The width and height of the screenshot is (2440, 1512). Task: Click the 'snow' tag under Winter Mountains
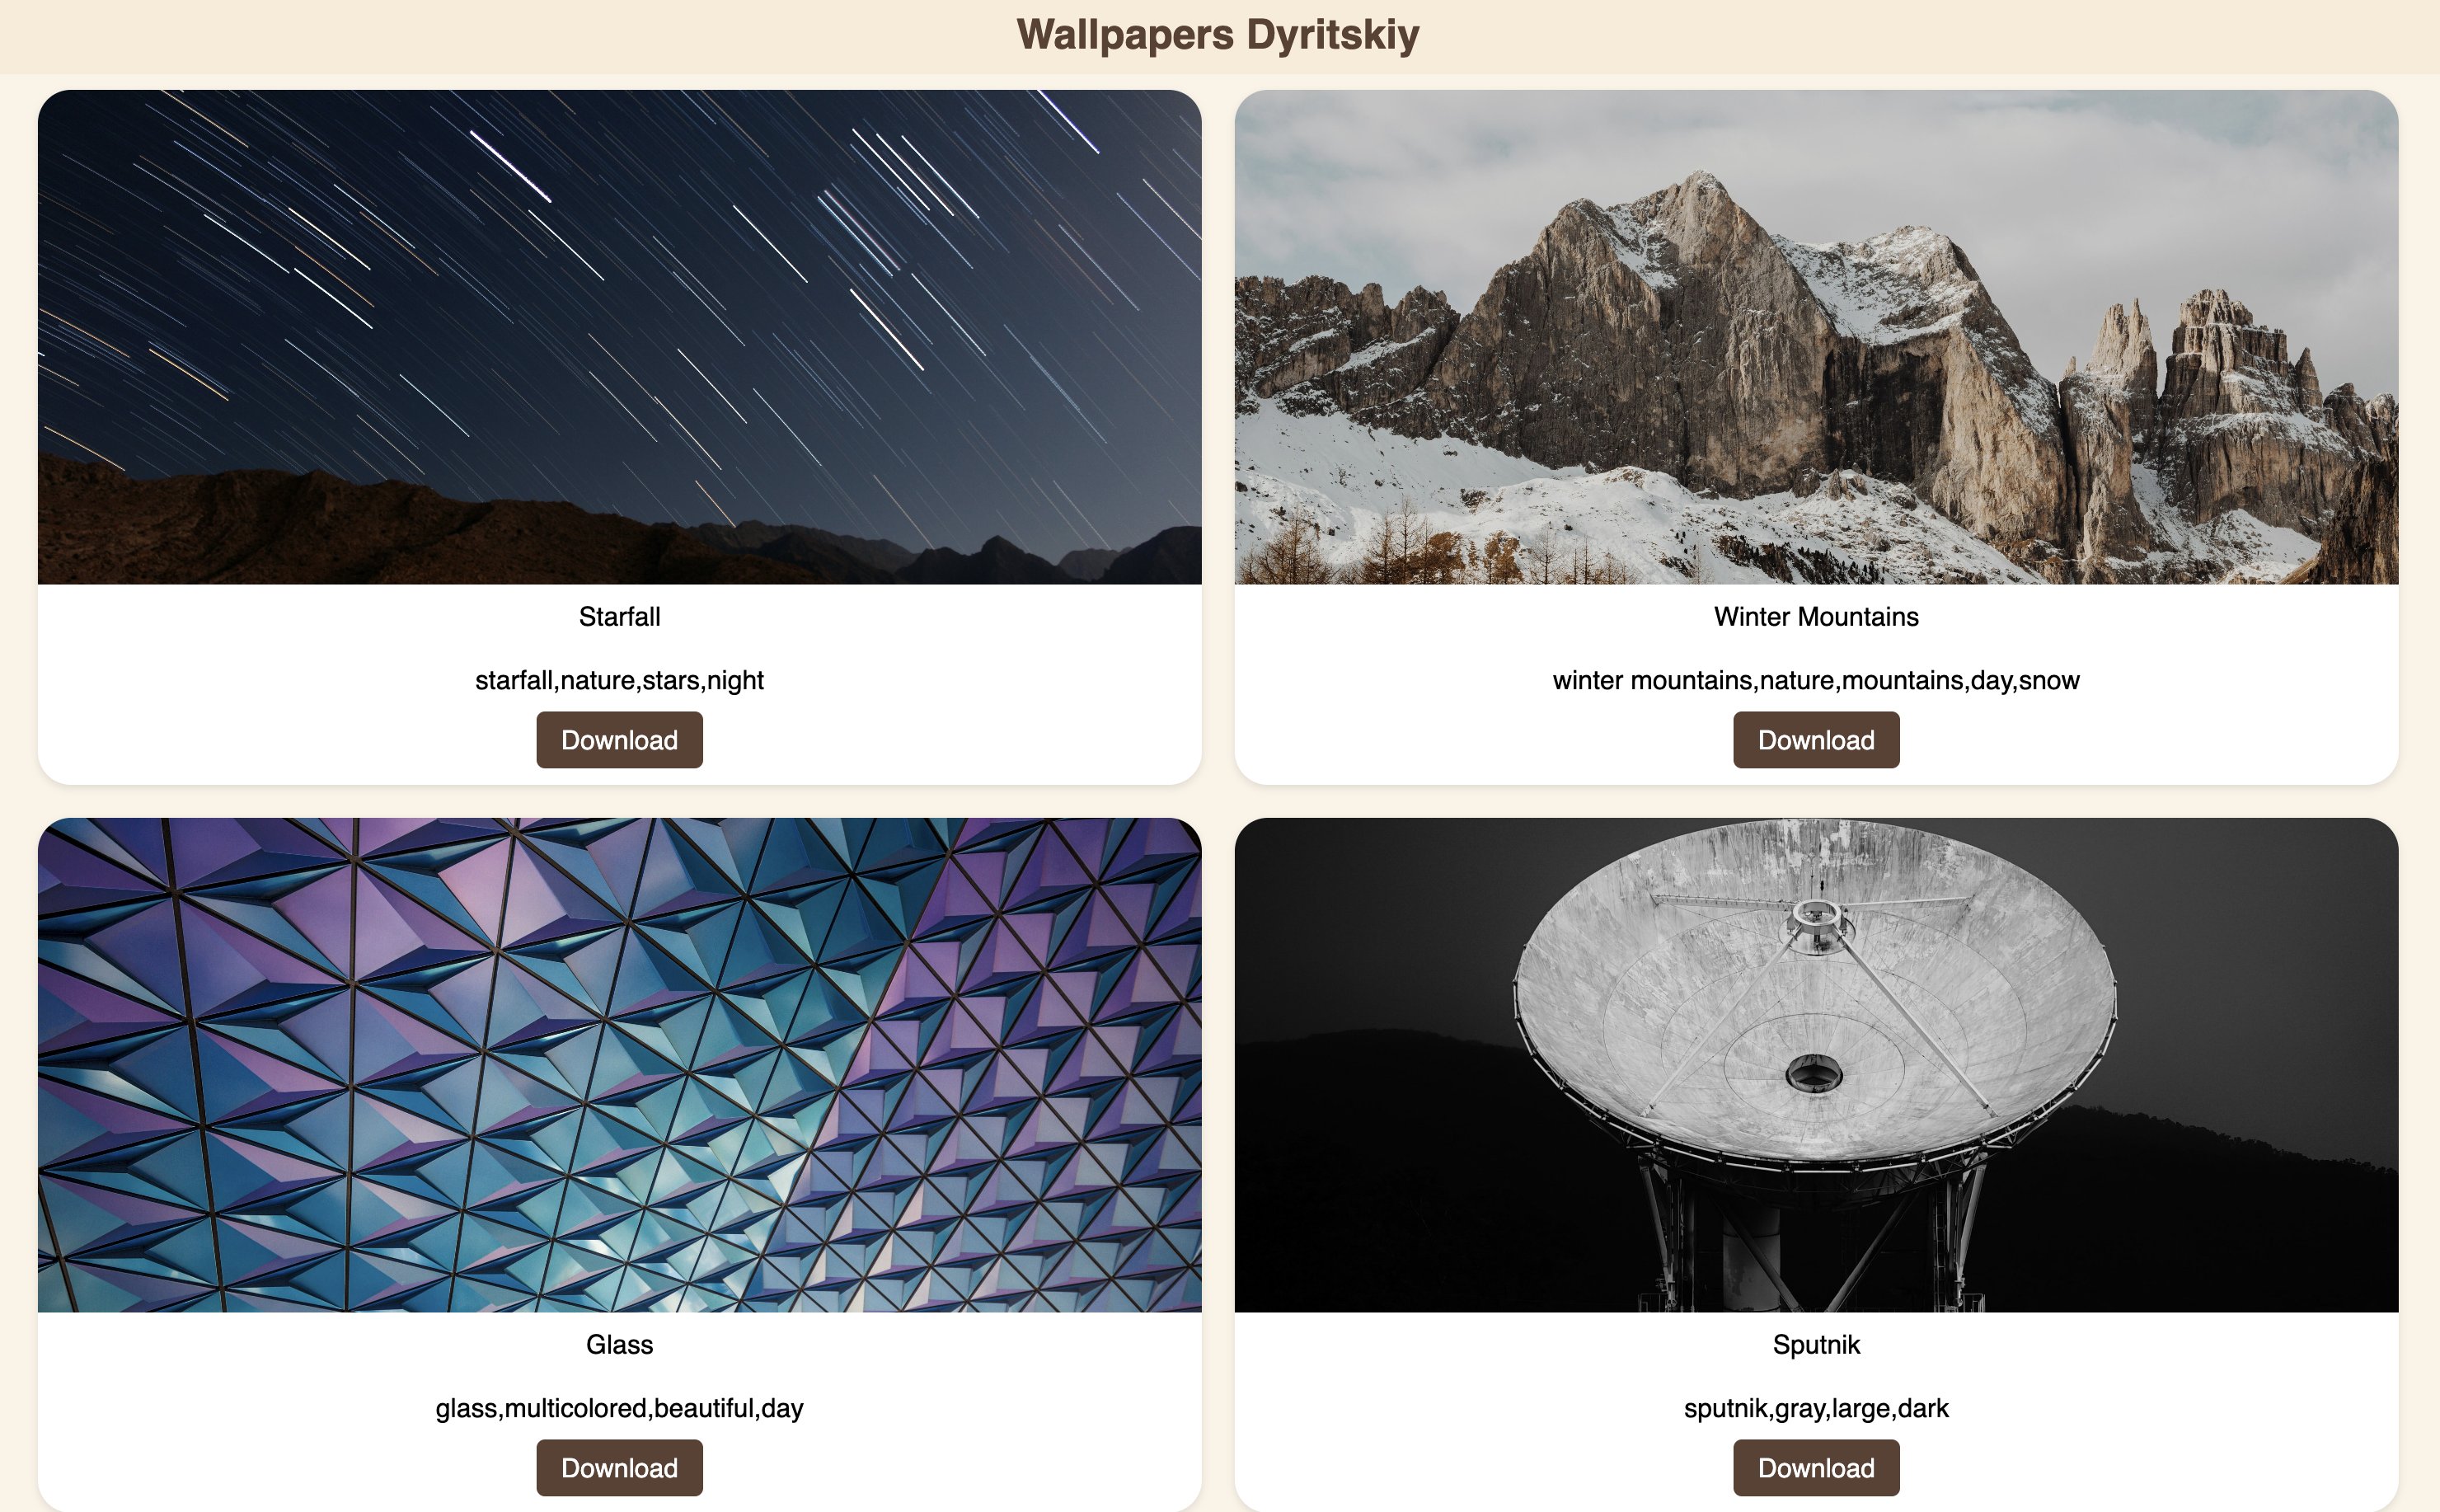point(2049,681)
